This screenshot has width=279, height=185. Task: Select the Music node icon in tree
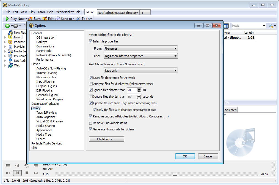10,37
